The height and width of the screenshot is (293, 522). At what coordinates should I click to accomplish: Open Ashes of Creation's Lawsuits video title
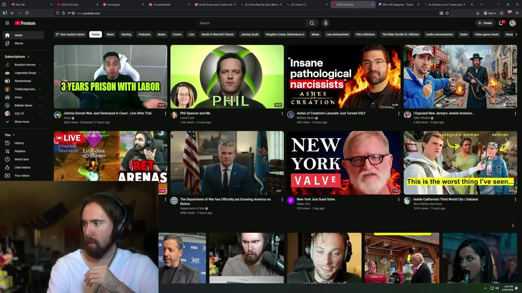331,113
